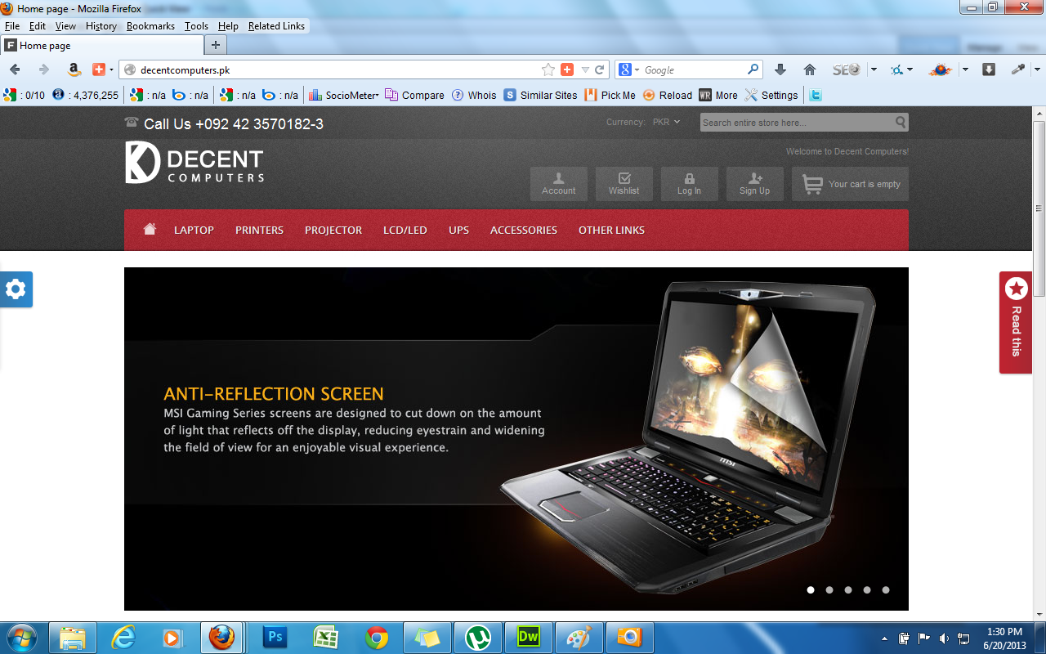
Task: Open the Tools menu
Action: tap(196, 26)
